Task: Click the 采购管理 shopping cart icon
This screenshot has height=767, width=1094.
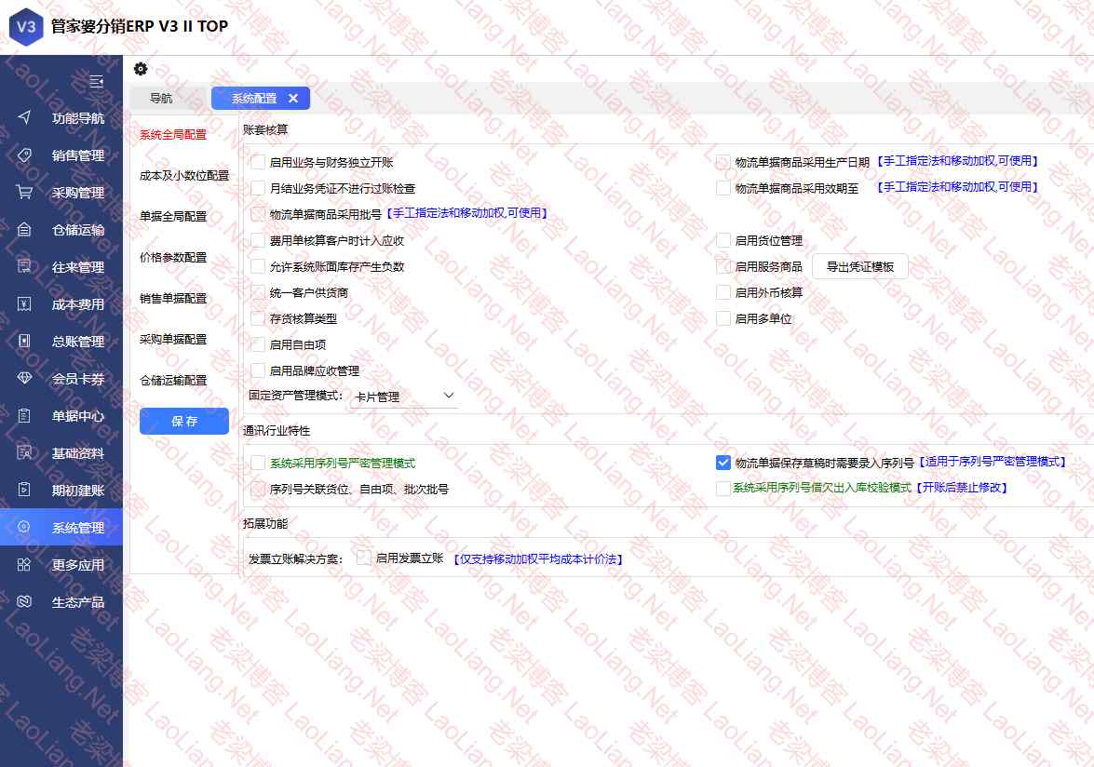Action: tap(25, 193)
